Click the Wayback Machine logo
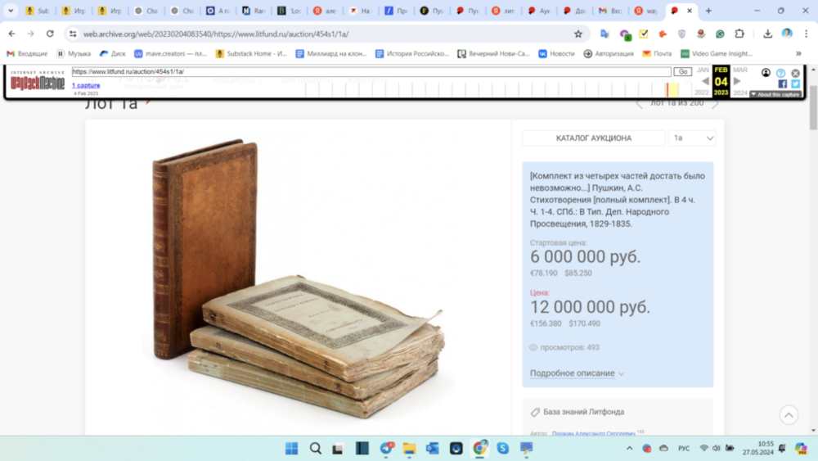The width and height of the screenshot is (818, 461). 37,80
